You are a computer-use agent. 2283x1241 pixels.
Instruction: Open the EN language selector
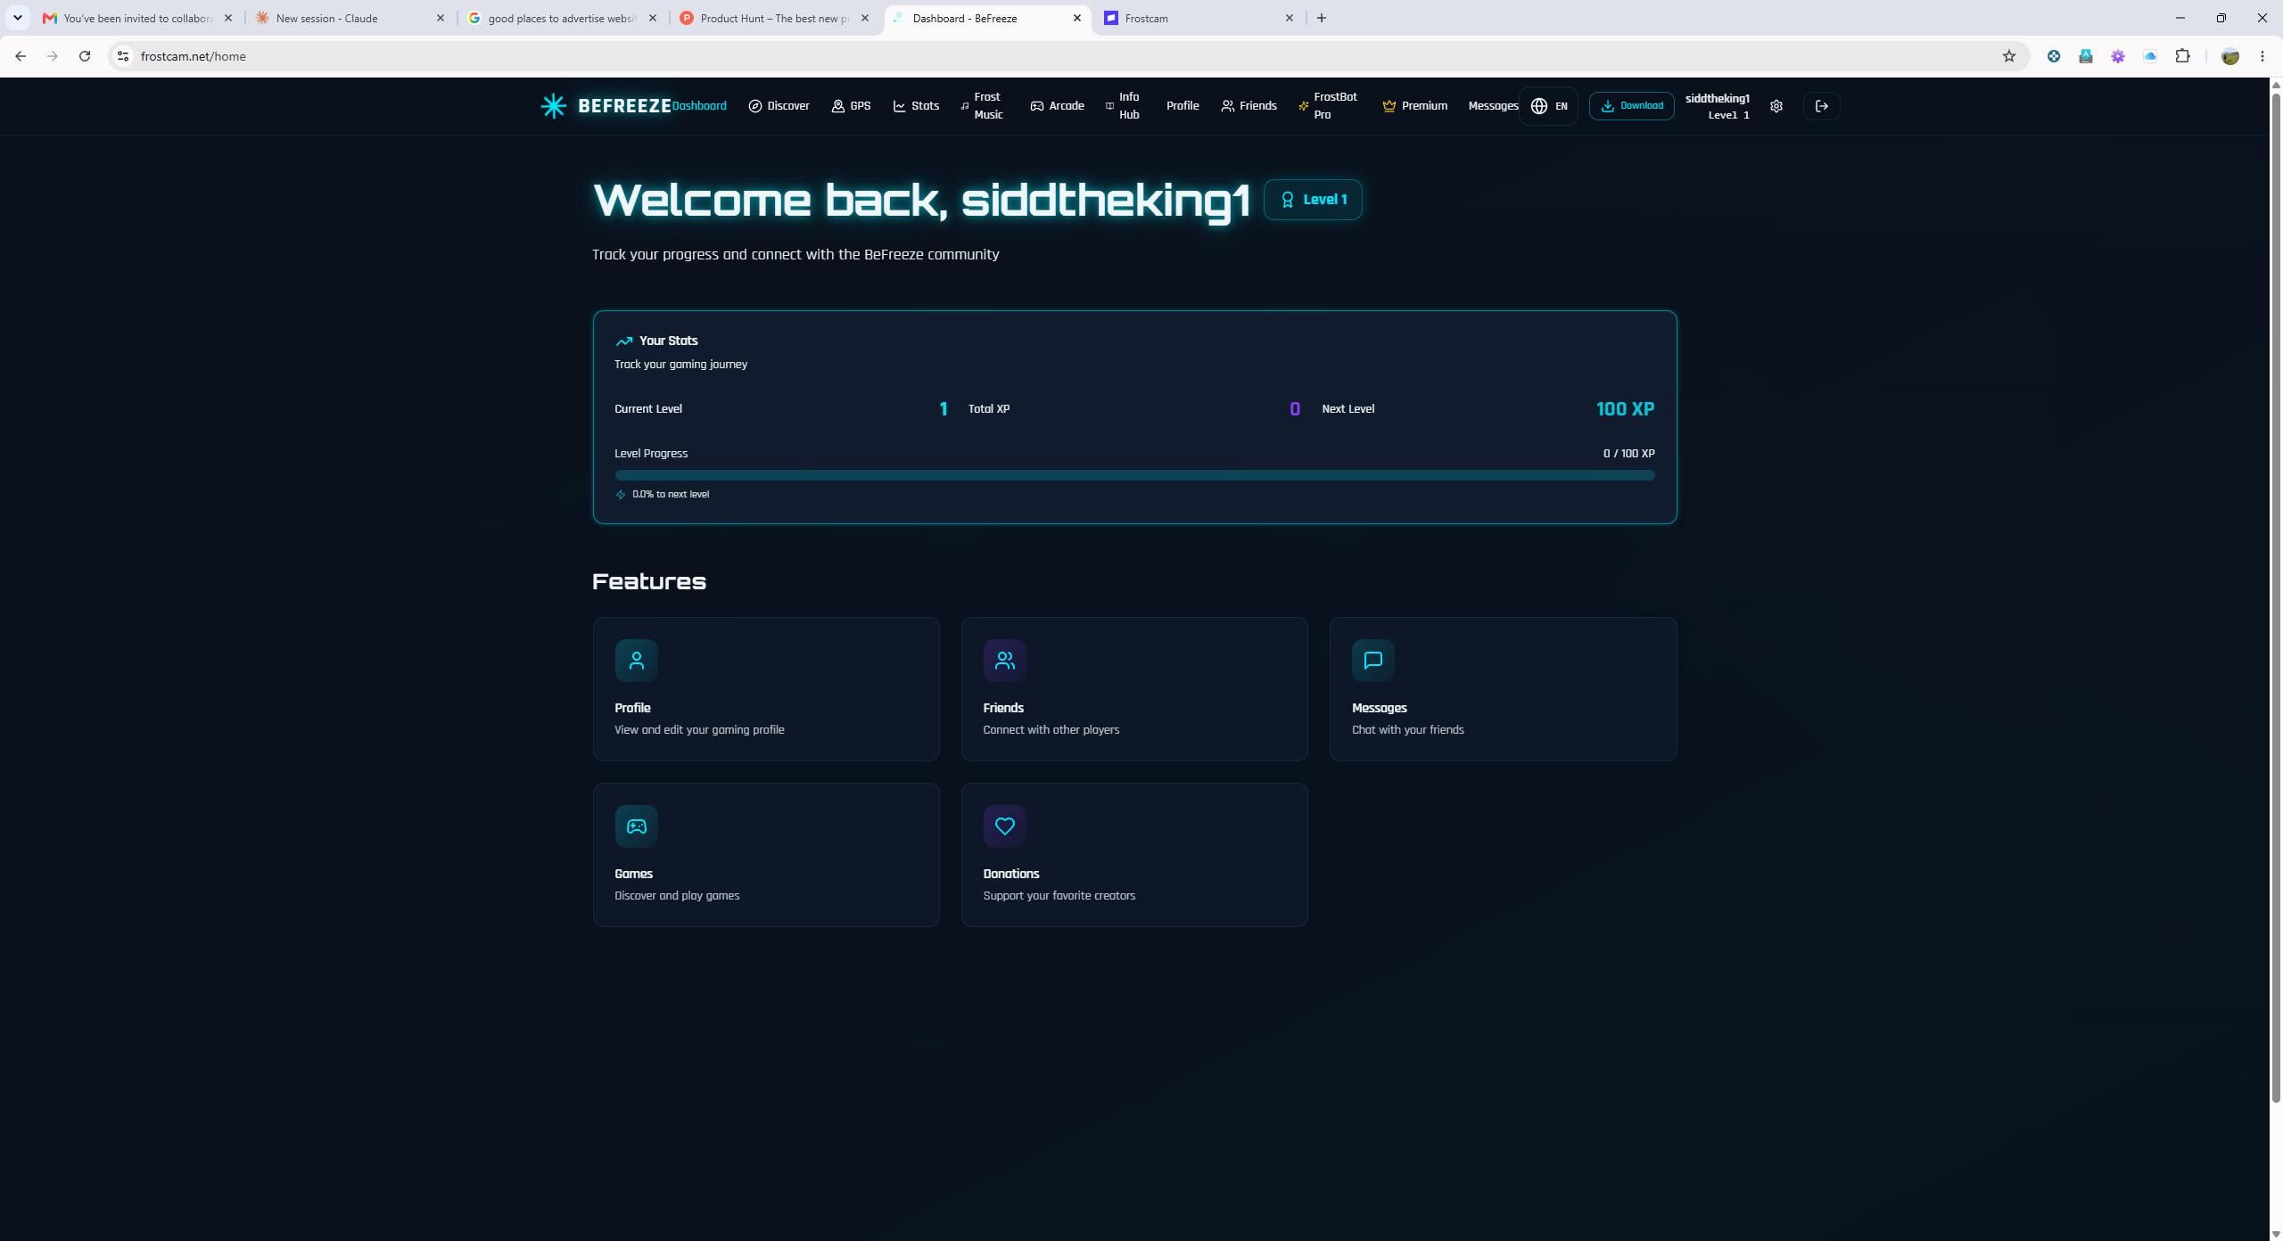[1548, 106]
